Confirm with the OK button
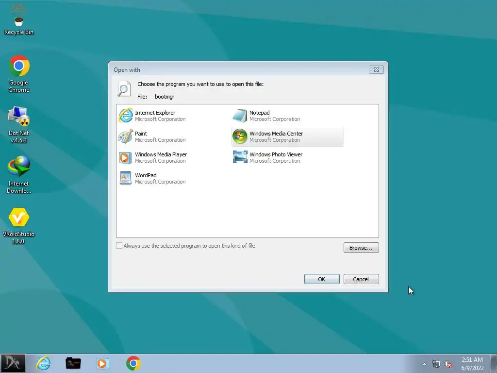Image resolution: width=497 pixels, height=373 pixels. click(322, 279)
